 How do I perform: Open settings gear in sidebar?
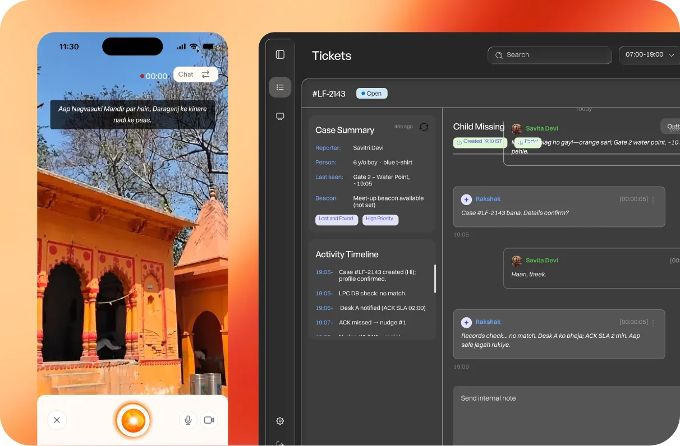[x=280, y=421]
